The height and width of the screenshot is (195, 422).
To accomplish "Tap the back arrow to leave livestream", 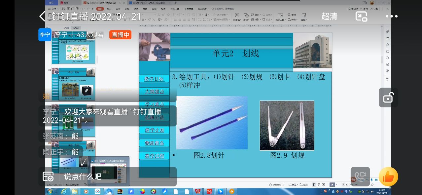I will (x=42, y=16).
